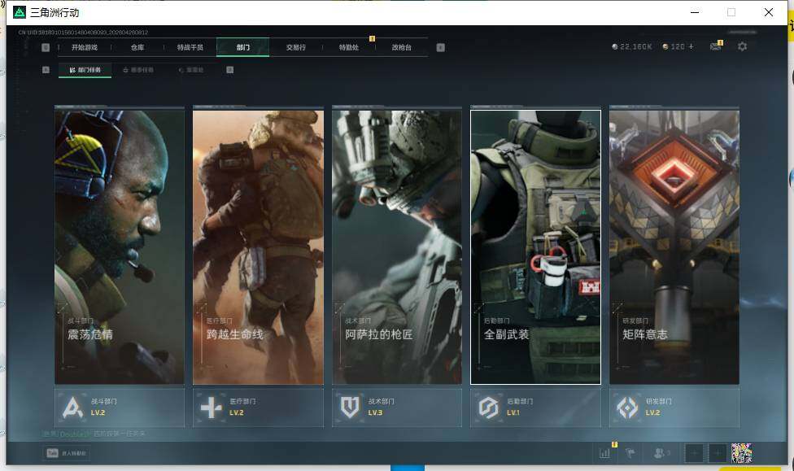The width and height of the screenshot is (794, 471).
Task: Open the settings gear icon
Action: click(743, 46)
